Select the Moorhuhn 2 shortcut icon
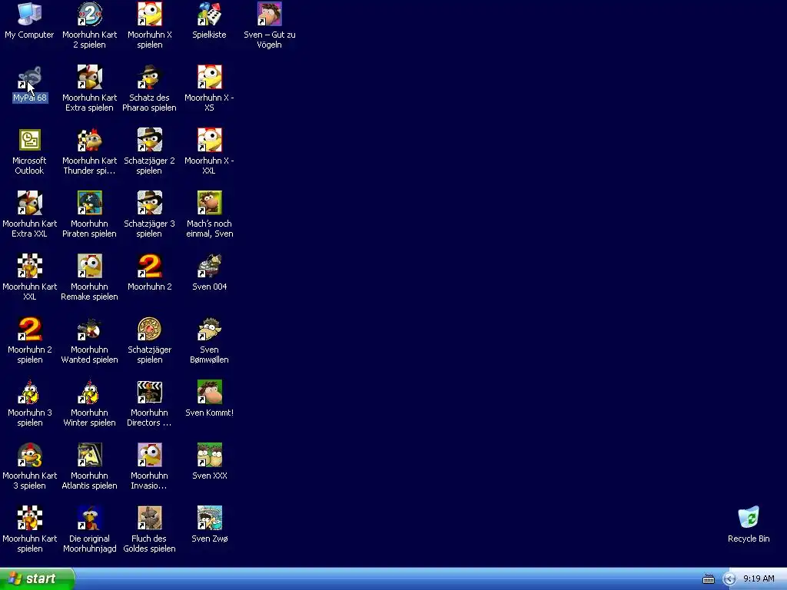Viewport: 787px width, 590px height. pyautogui.click(x=150, y=266)
